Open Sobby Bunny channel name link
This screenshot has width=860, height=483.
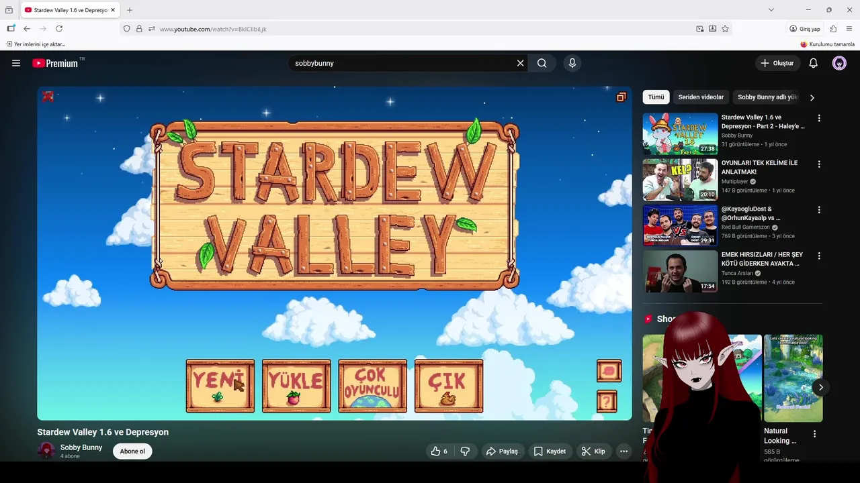(x=81, y=447)
